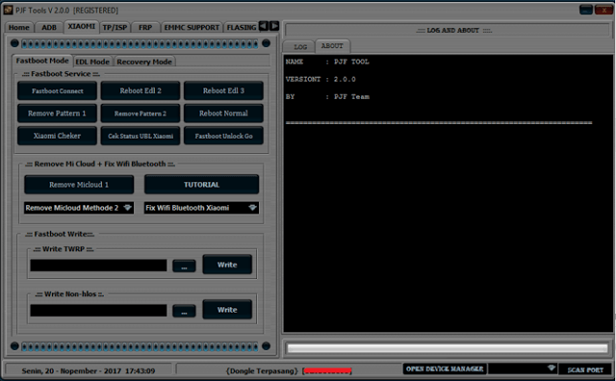Launch Xiaomi Cheker
Viewport: 616px width, 381px height.
[x=58, y=136]
